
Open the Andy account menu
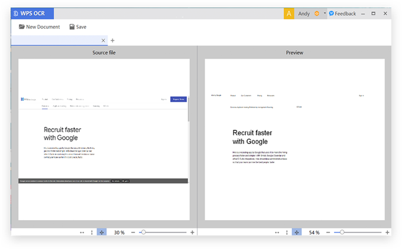click(304, 14)
